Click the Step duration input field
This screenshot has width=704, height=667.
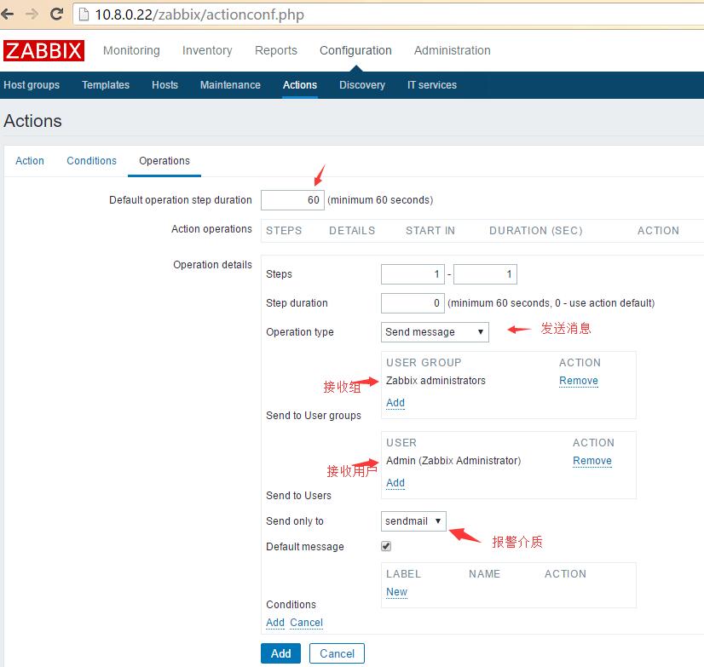click(413, 303)
